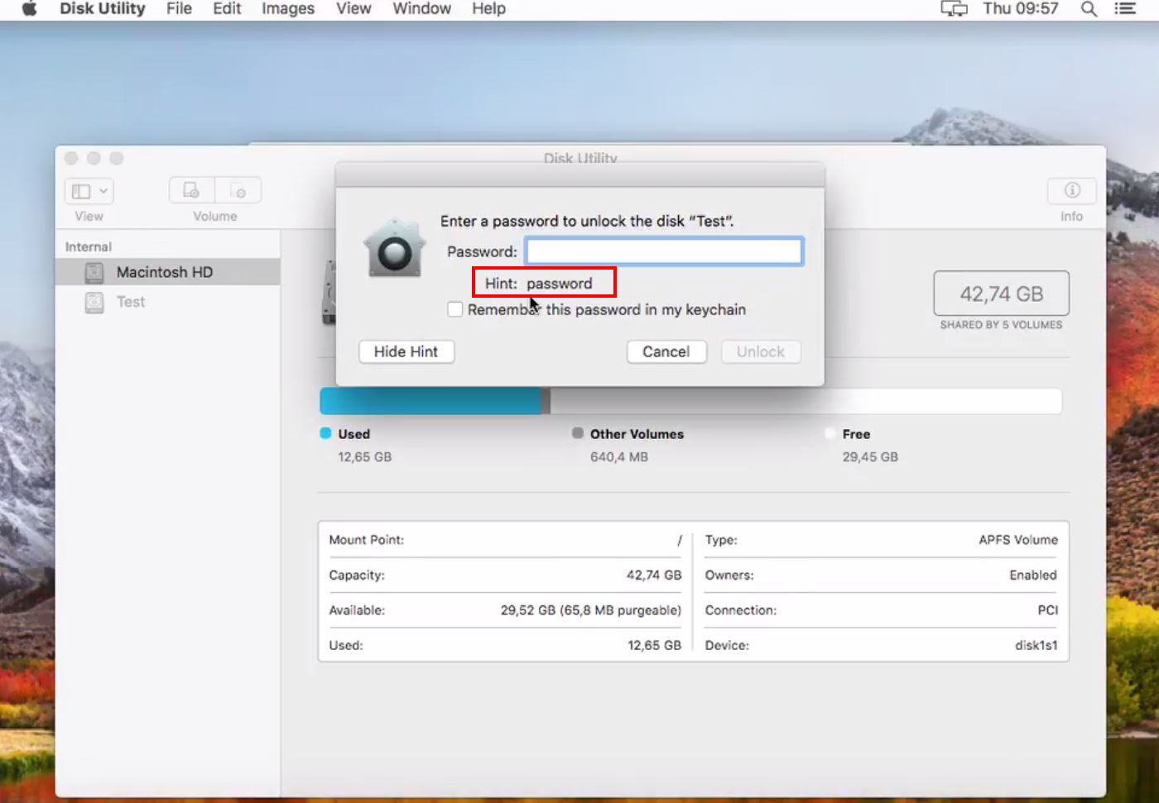The height and width of the screenshot is (803, 1159).
Task: Click the Info toolbar icon
Action: pyautogui.click(x=1072, y=190)
